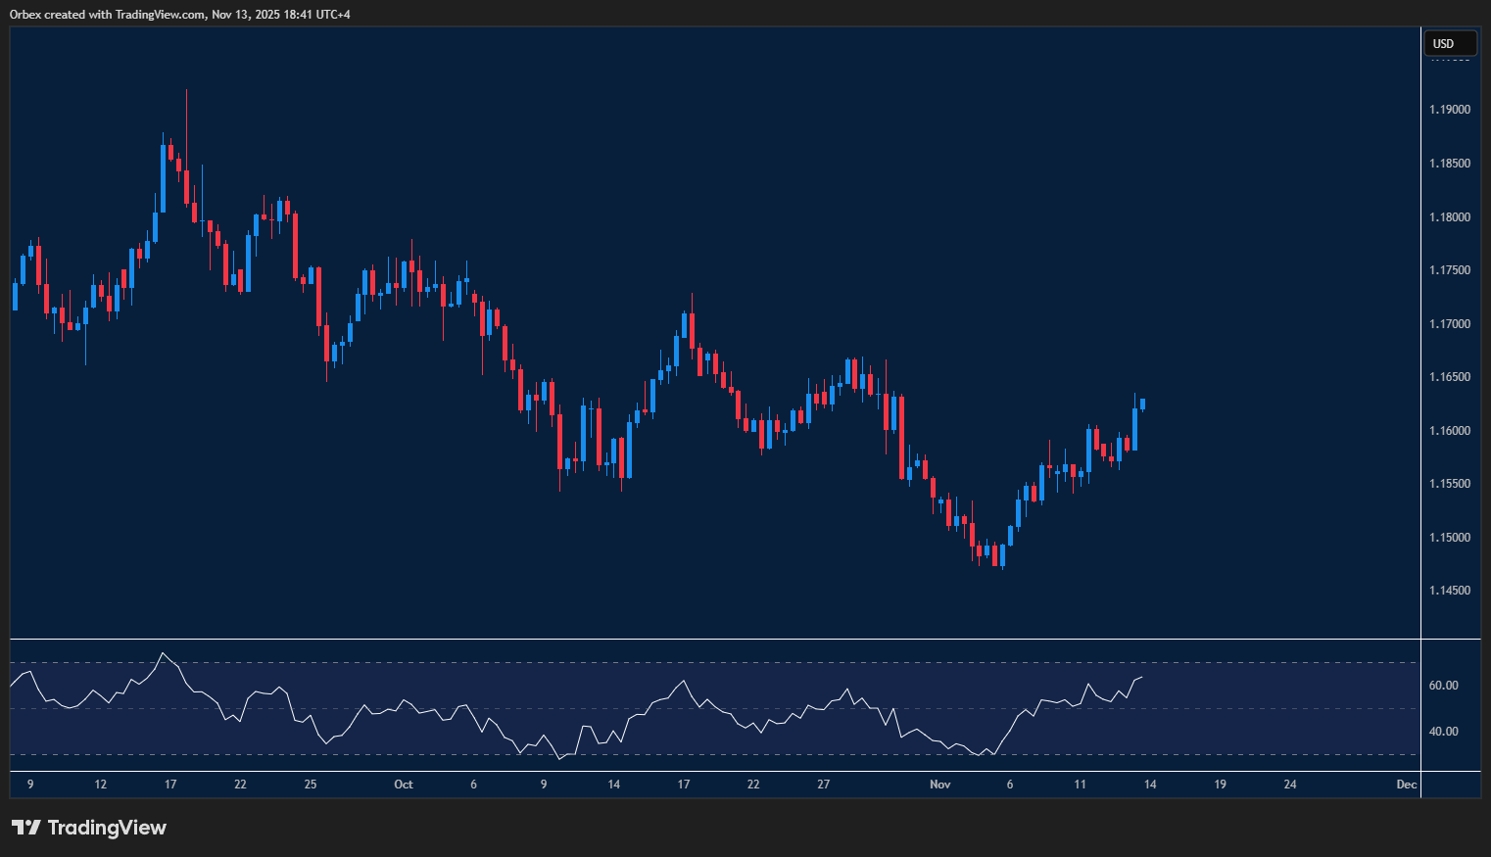Click the Nov label on time axis
Screen dimensions: 1491x857
tap(939, 785)
